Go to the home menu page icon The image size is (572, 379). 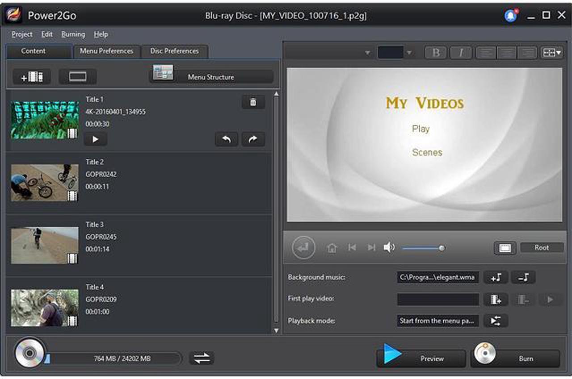click(332, 248)
